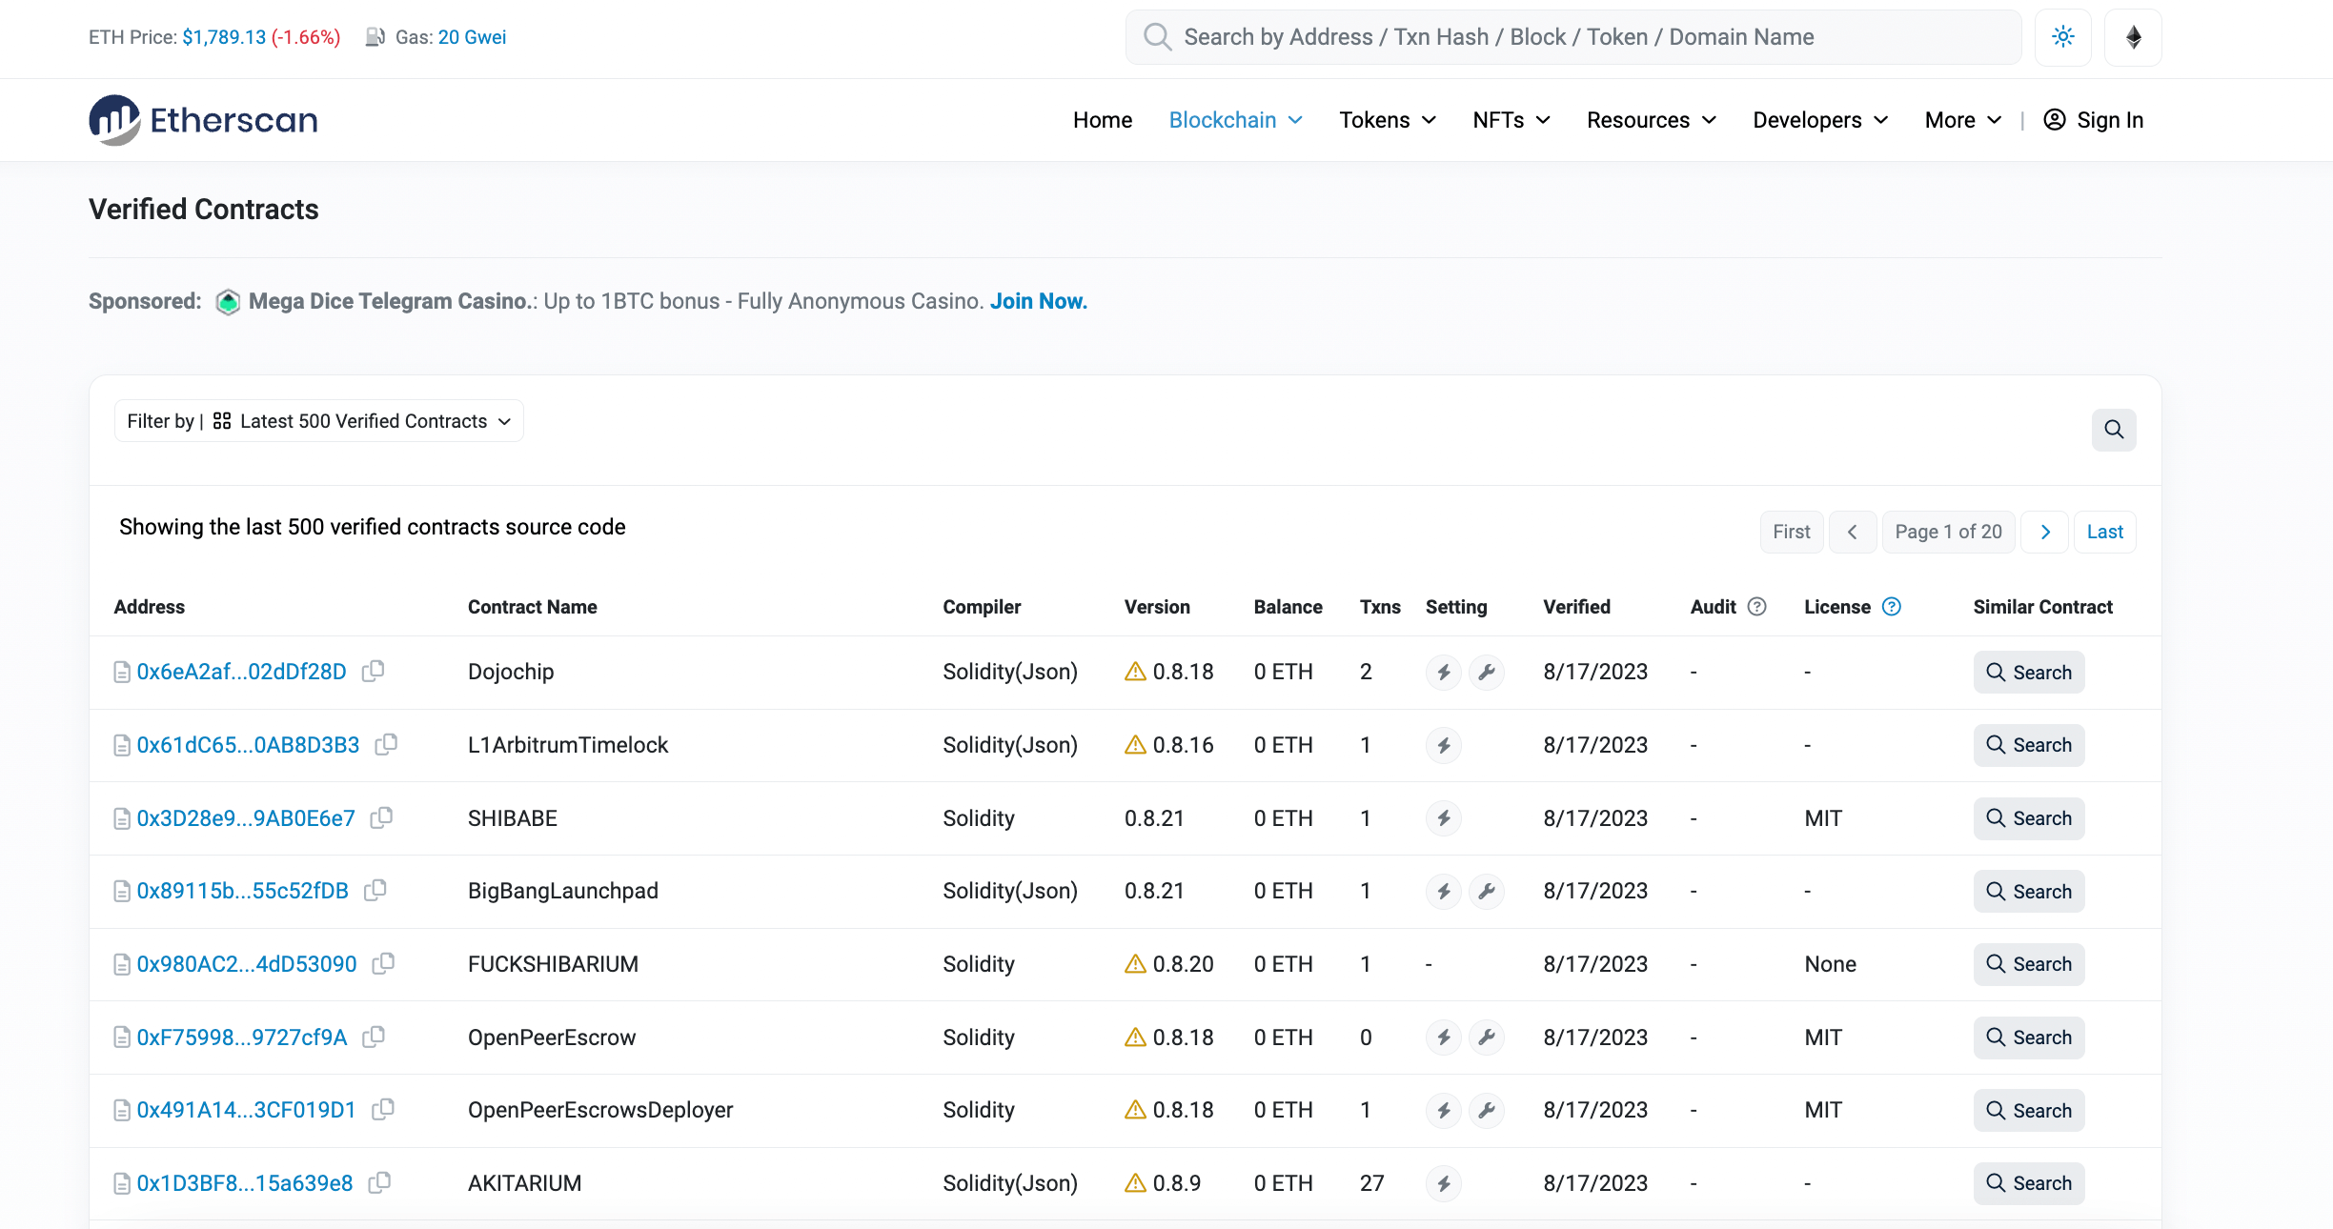Image resolution: width=2333 pixels, height=1229 pixels.
Task: Click the Ethereum network selector icon
Action: point(2133,37)
